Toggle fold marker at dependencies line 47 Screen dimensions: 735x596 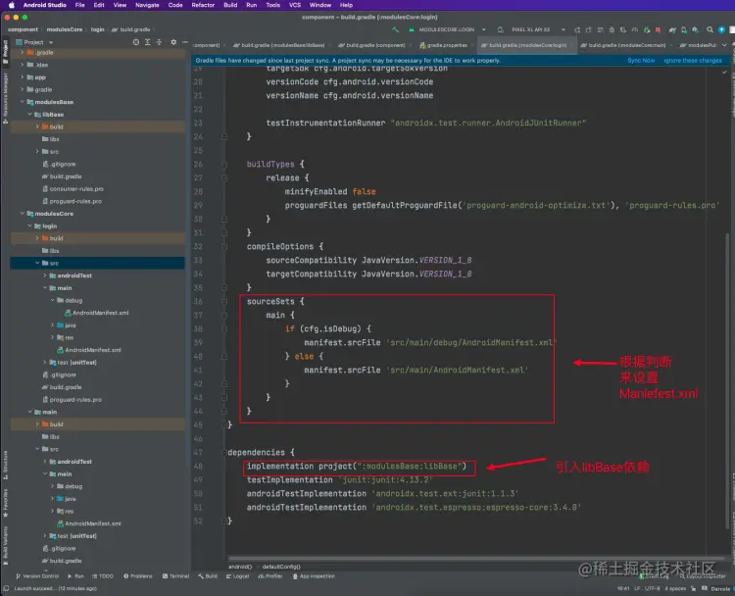(224, 453)
